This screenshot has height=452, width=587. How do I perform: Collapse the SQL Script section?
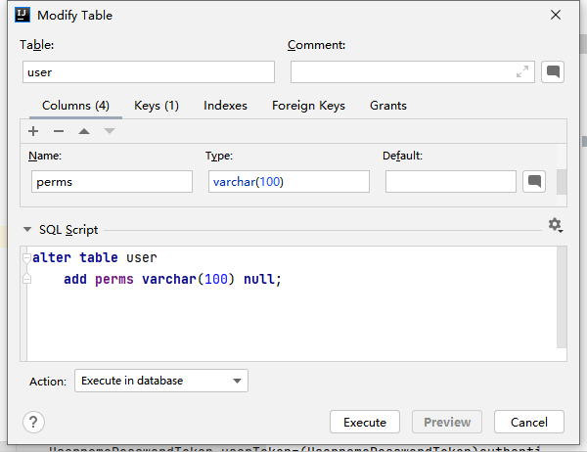(26, 230)
